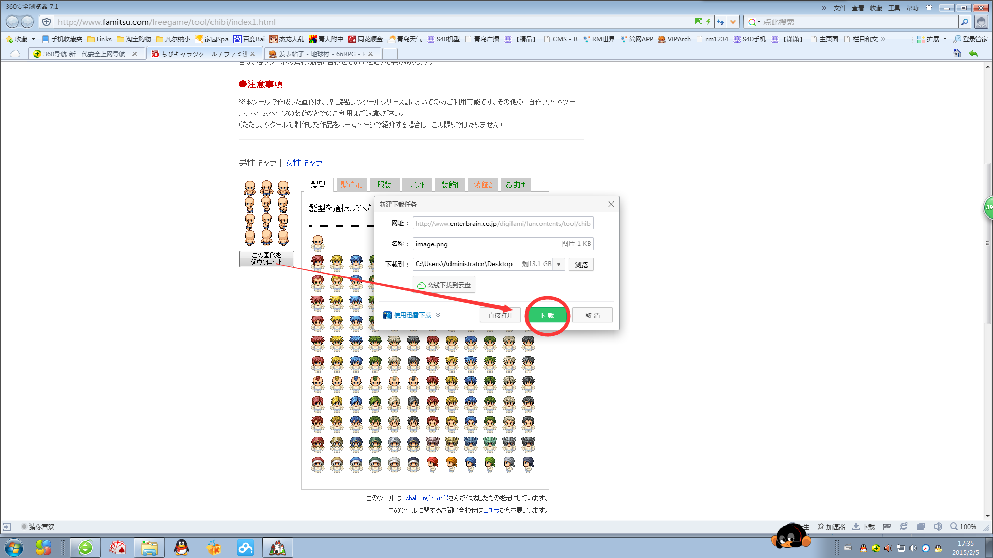Screen dimensions: 993x558
Task: Click 浏览 browse button in download dialog
Action: coord(581,265)
